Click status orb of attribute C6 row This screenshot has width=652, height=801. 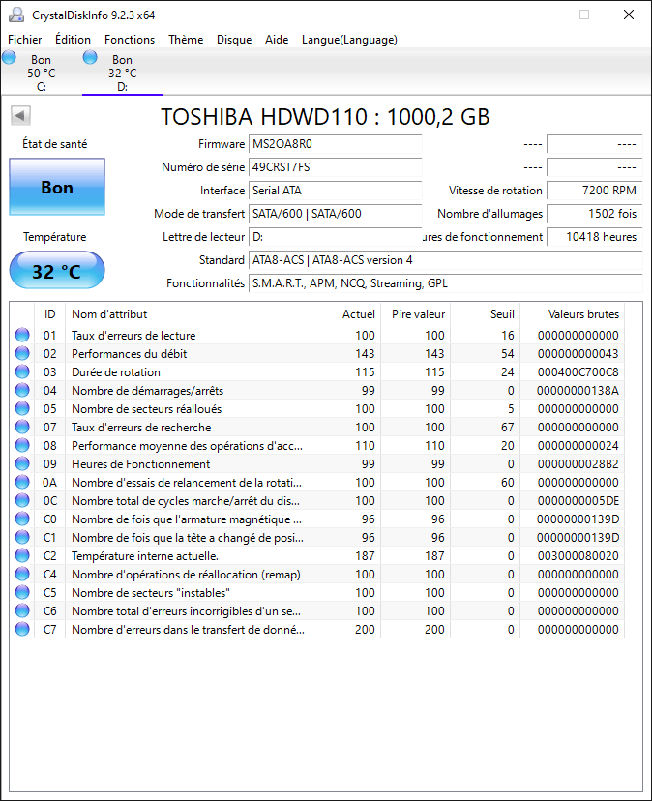pyautogui.click(x=22, y=611)
